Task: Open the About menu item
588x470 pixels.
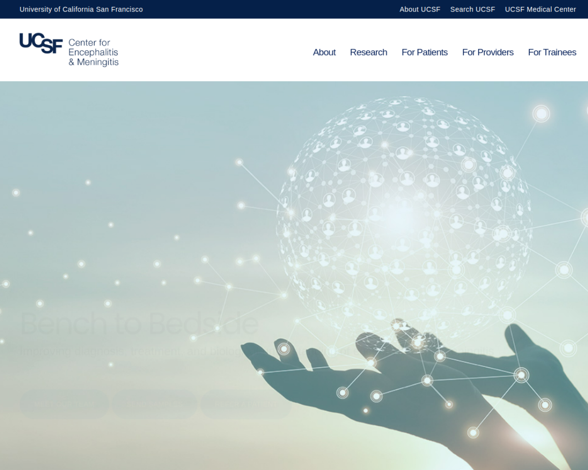Action: coord(324,52)
